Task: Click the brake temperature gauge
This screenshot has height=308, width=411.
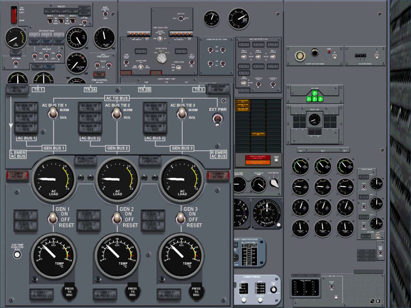Action: click(314, 120)
